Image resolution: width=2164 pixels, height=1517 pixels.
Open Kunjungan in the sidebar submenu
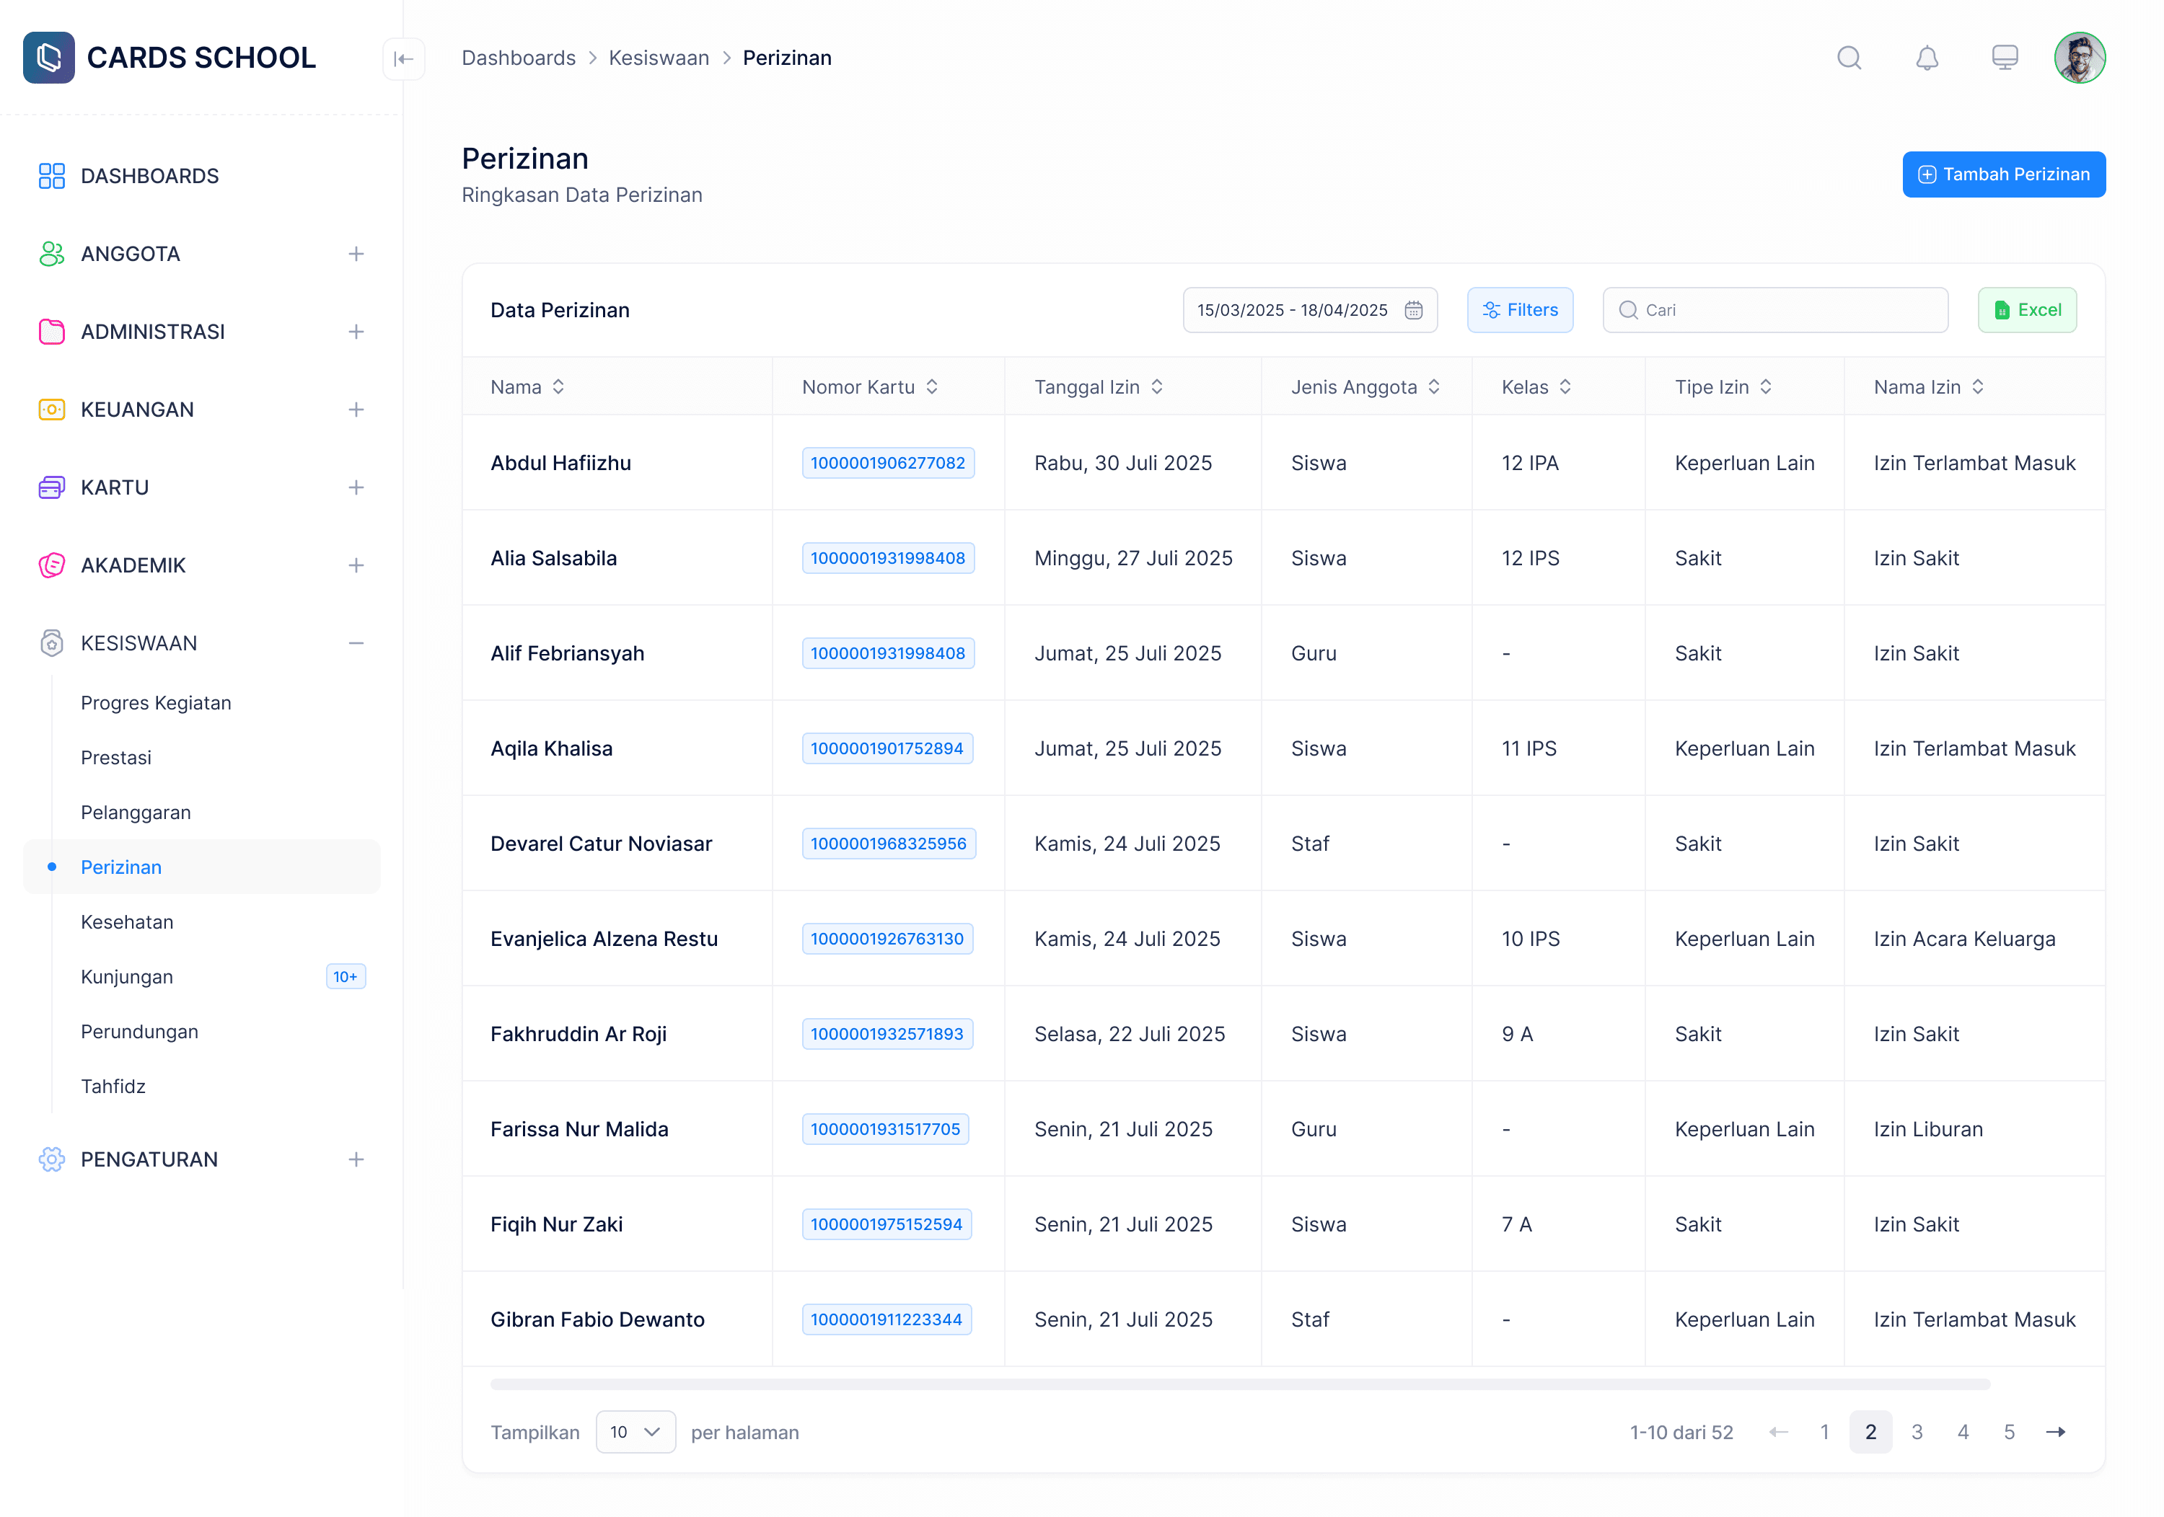[x=127, y=976]
